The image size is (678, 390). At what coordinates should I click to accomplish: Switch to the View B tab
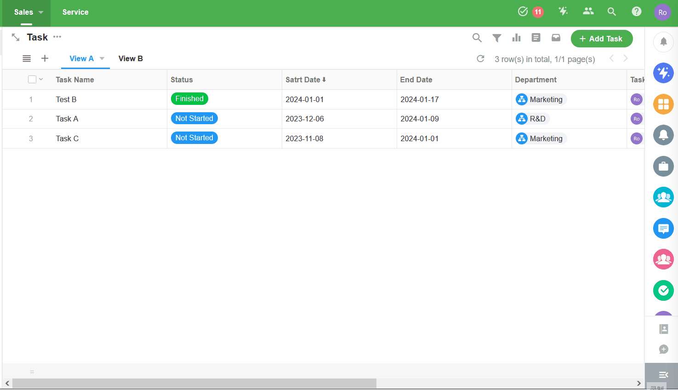point(131,58)
